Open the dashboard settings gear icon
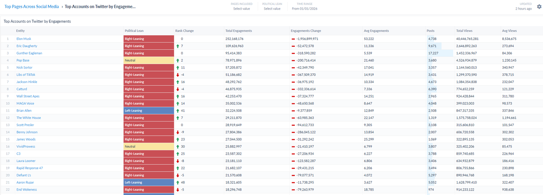 click(x=539, y=6)
